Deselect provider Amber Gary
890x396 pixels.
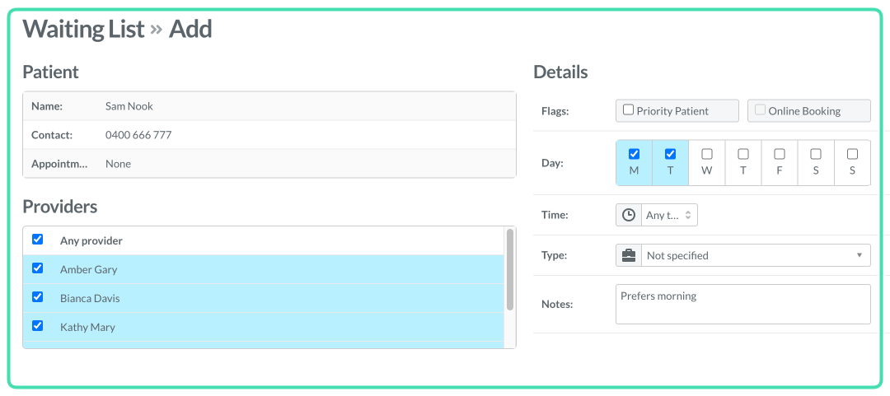point(37,268)
